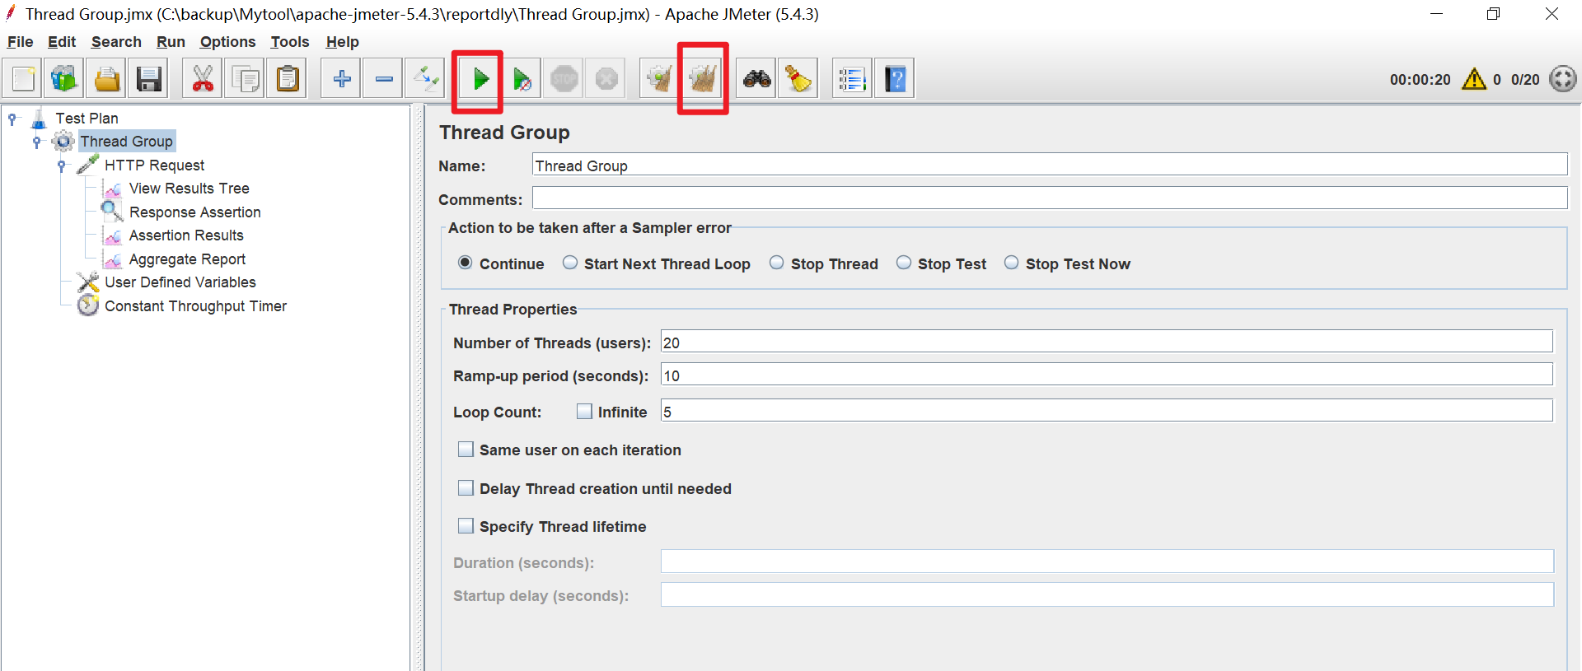Open the Edit menu
The height and width of the screenshot is (671, 1582).
click(62, 42)
